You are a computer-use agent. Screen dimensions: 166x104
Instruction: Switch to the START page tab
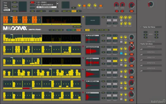97,30
